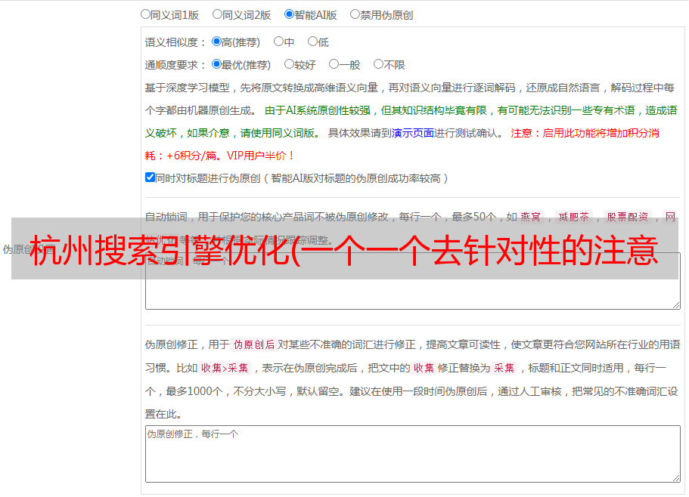Set 通顺度要求 to 一般
This screenshot has width=689, height=497.
pyautogui.click(x=334, y=64)
